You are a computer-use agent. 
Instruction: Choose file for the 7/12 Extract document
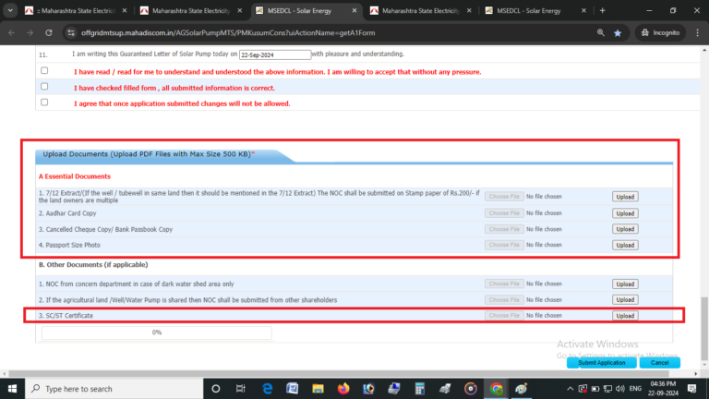click(x=504, y=196)
